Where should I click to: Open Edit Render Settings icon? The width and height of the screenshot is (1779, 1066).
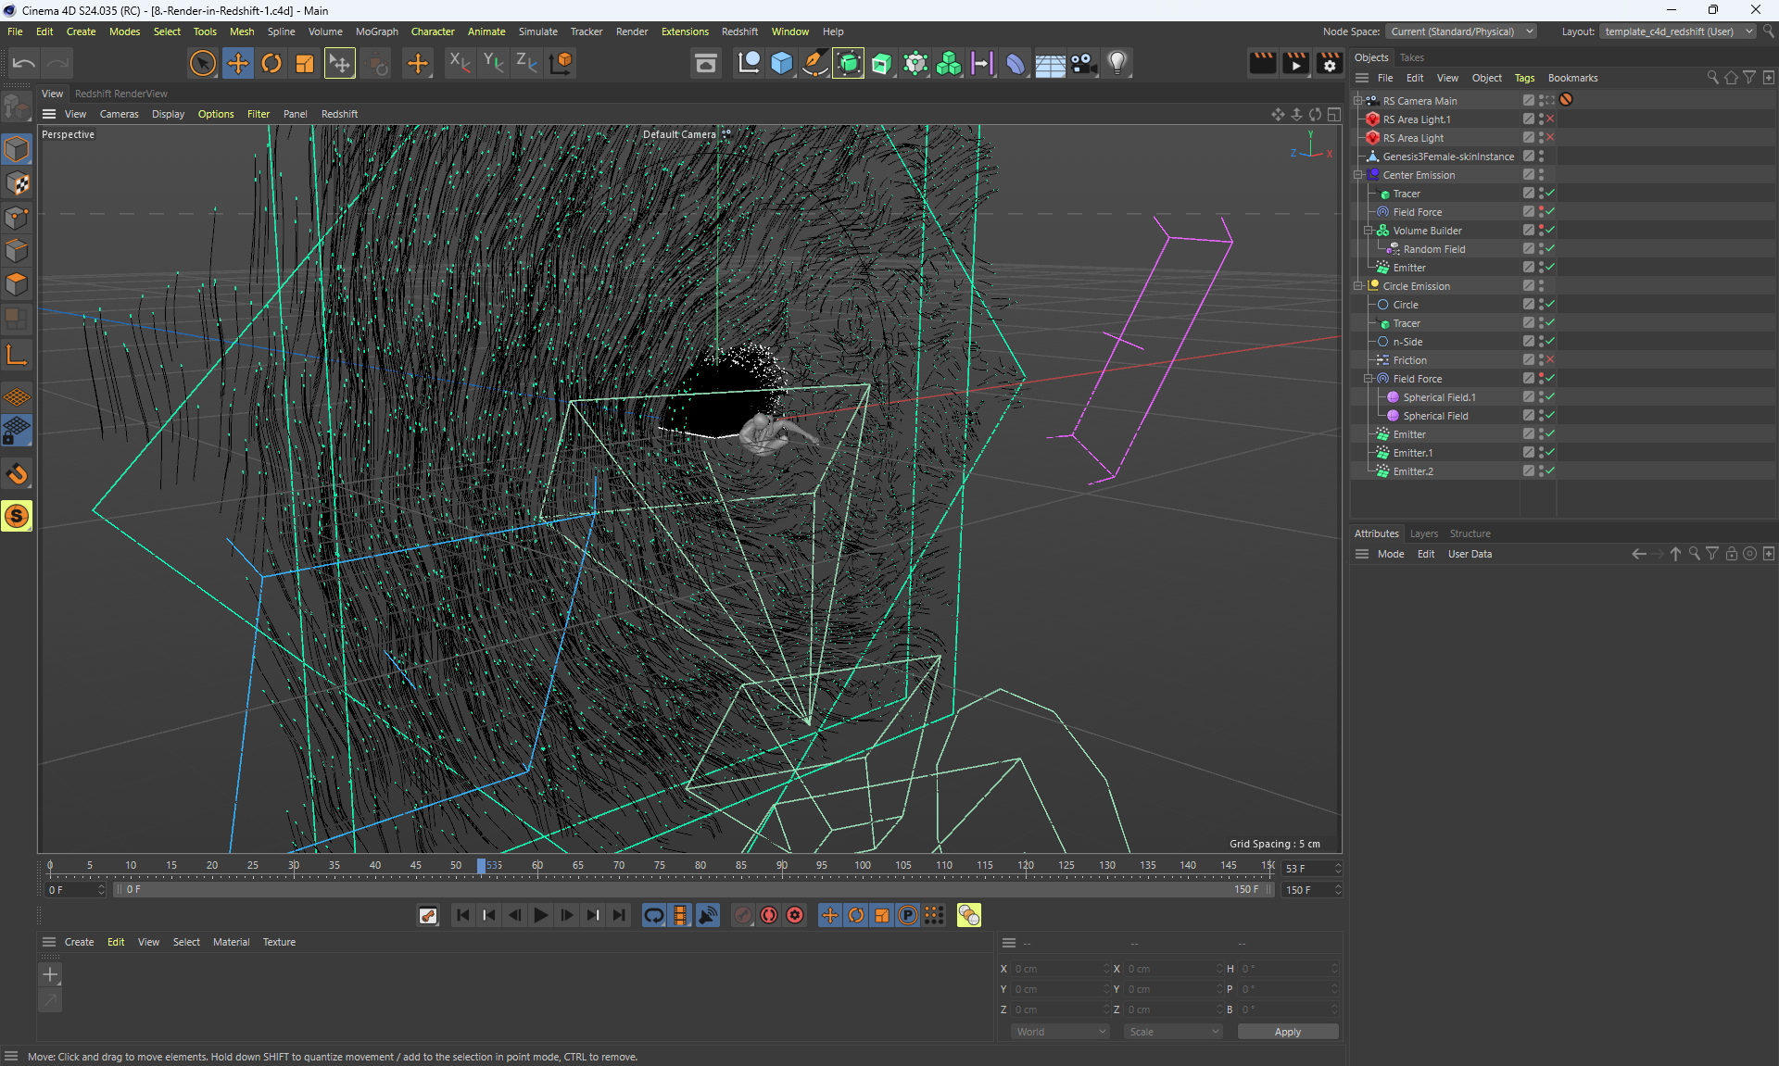coord(1329,63)
